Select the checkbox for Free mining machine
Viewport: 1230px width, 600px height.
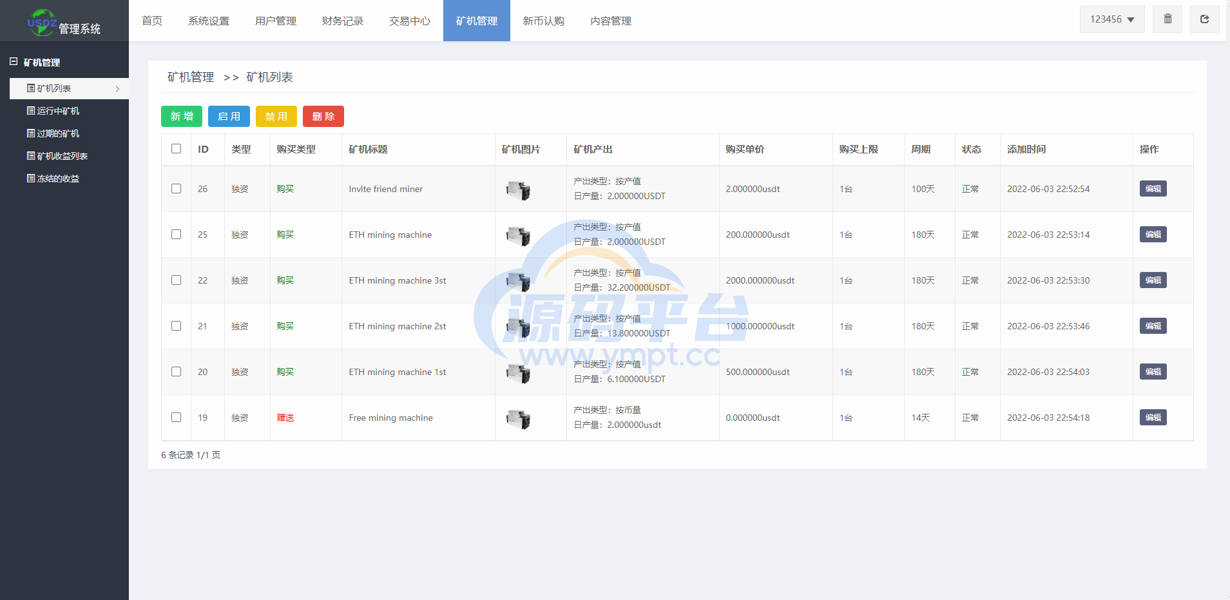pyautogui.click(x=177, y=418)
